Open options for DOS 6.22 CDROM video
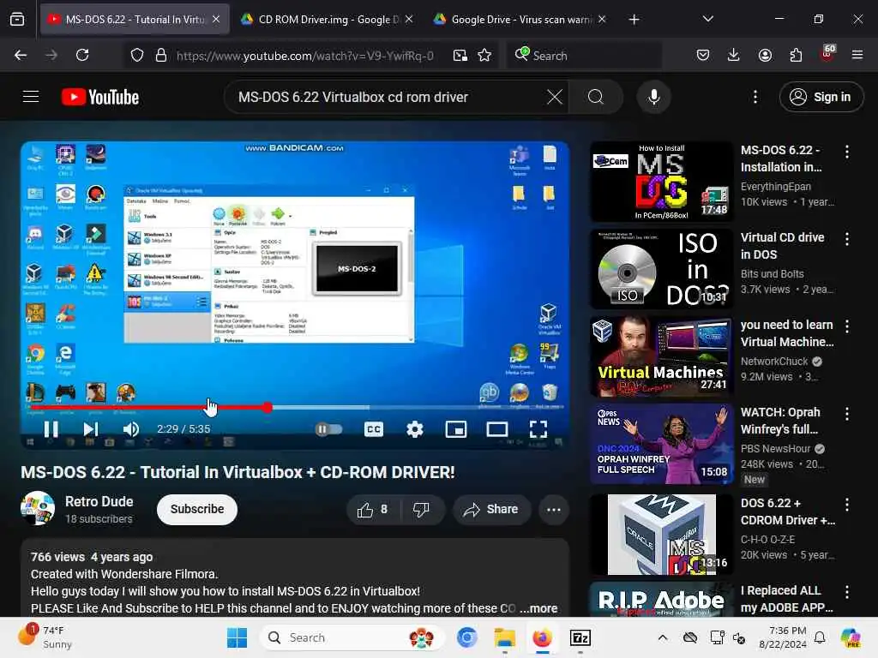 tap(846, 505)
